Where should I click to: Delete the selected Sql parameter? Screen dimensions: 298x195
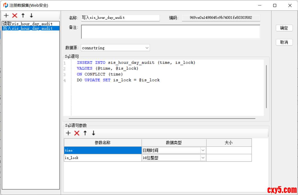click(x=77, y=133)
